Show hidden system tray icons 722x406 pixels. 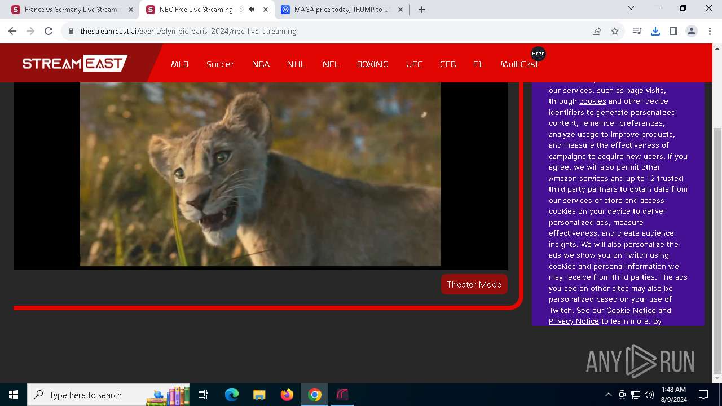click(608, 395)
